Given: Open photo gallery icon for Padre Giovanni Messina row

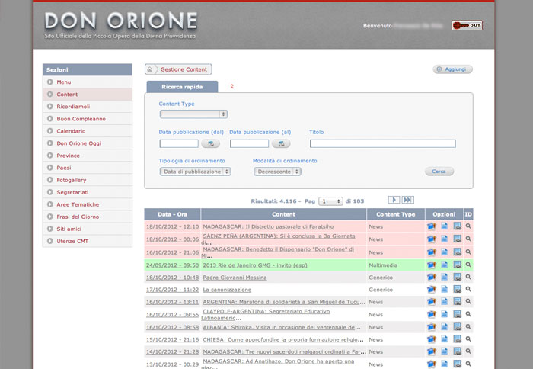Looking at the screenshot, I should click(x=432, y=277).
